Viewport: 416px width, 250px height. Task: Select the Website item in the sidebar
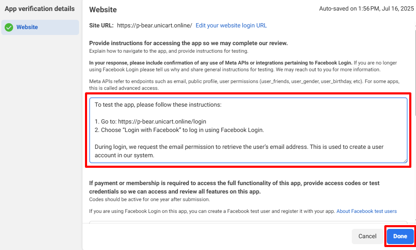[x=40, y=27]
